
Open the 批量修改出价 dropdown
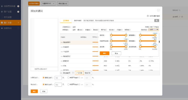[x=49, y=3]
